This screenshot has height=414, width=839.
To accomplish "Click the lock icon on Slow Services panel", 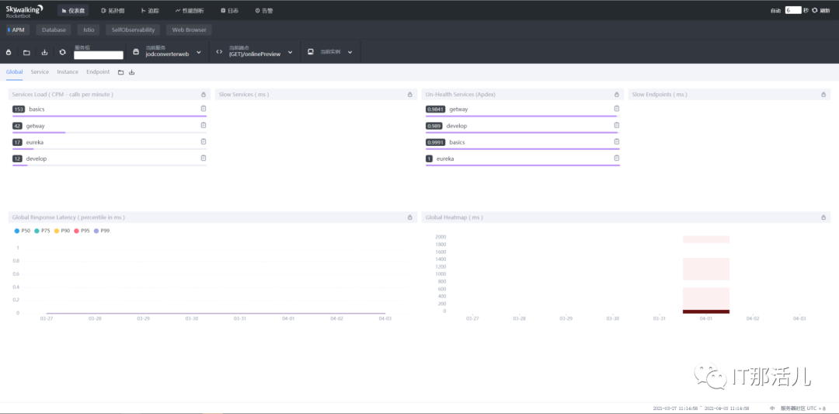I will [410, 95].
